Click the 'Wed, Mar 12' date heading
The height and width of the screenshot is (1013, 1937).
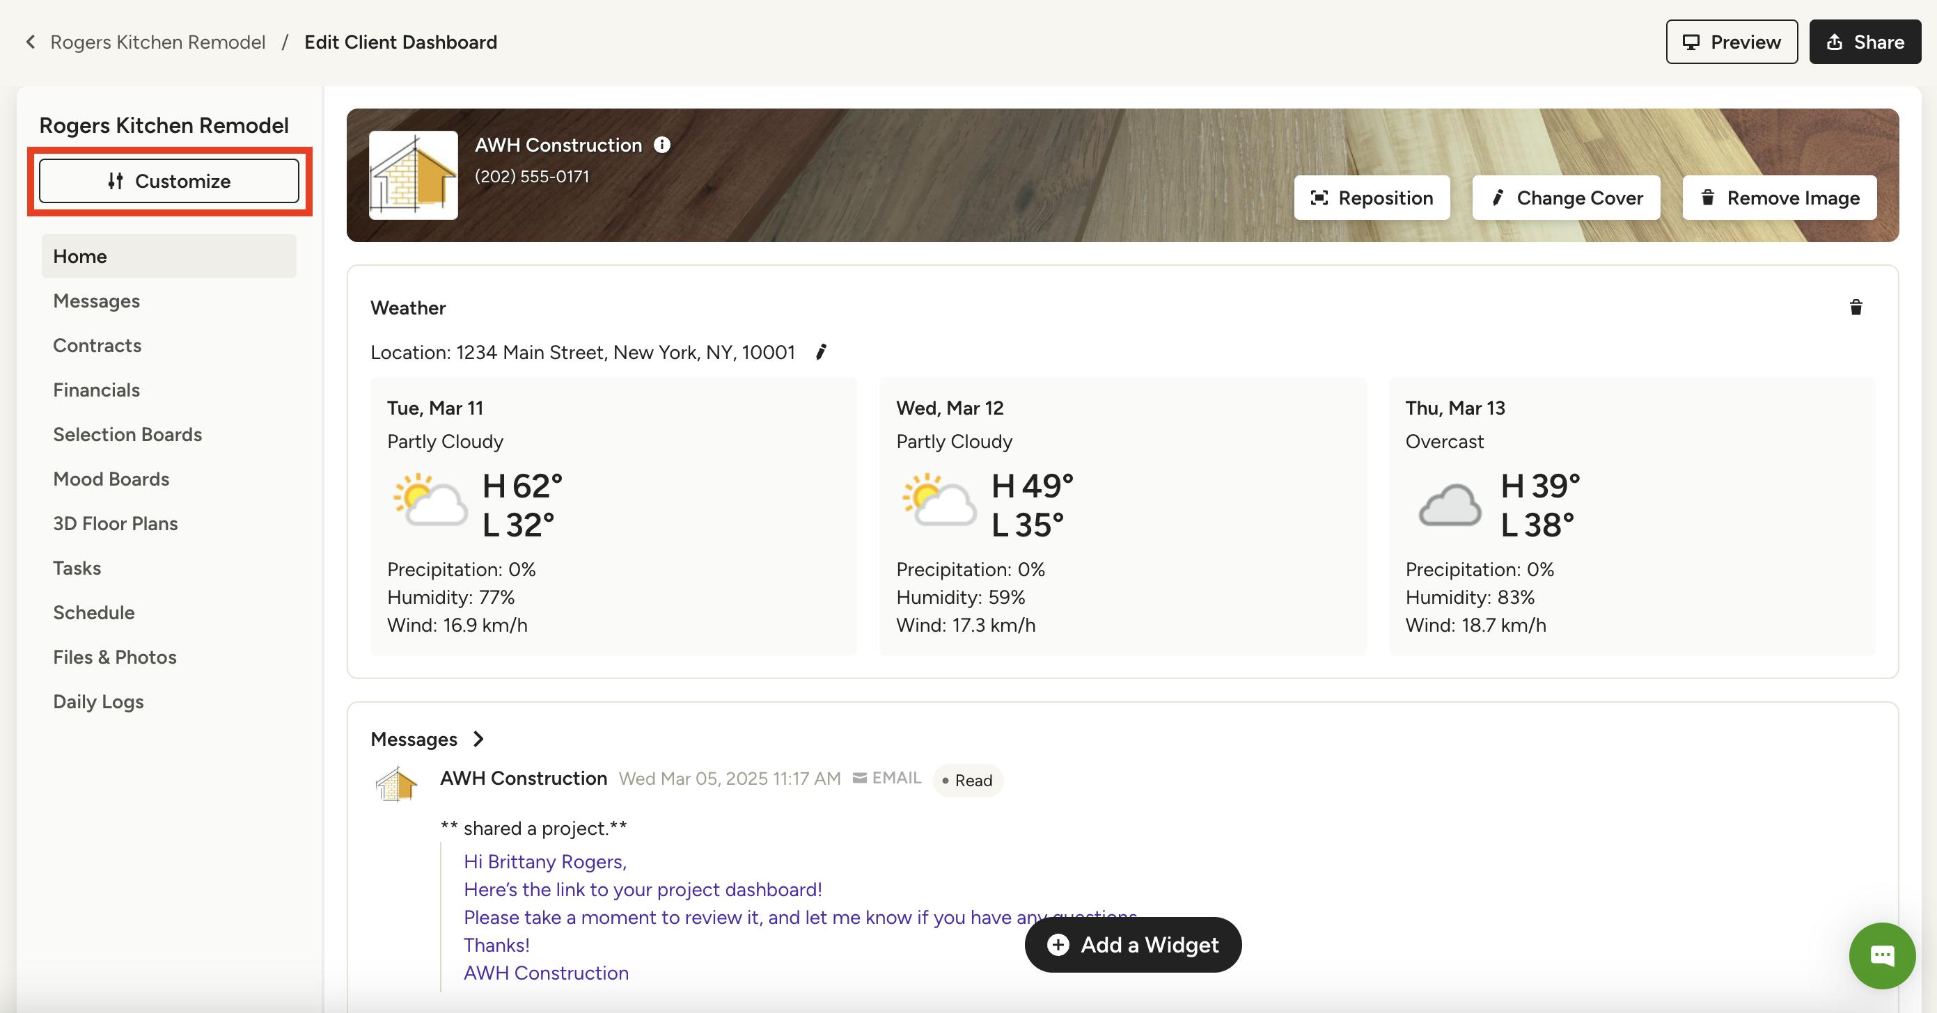[x=950, y=408]
